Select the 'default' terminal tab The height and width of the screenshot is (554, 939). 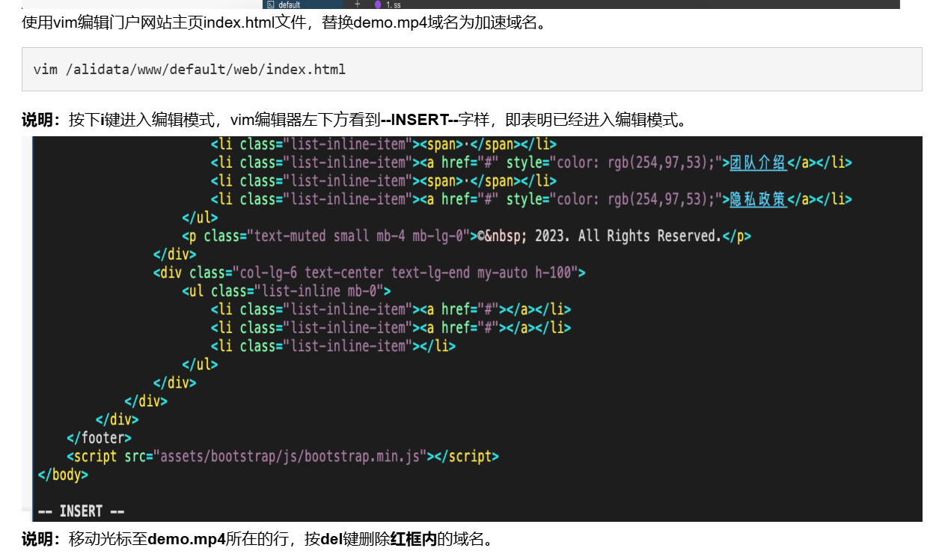point(302,4)
